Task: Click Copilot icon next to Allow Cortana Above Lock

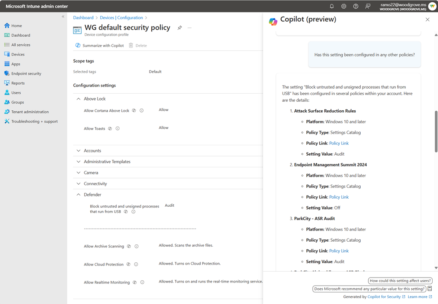Action: pos(134,110)
